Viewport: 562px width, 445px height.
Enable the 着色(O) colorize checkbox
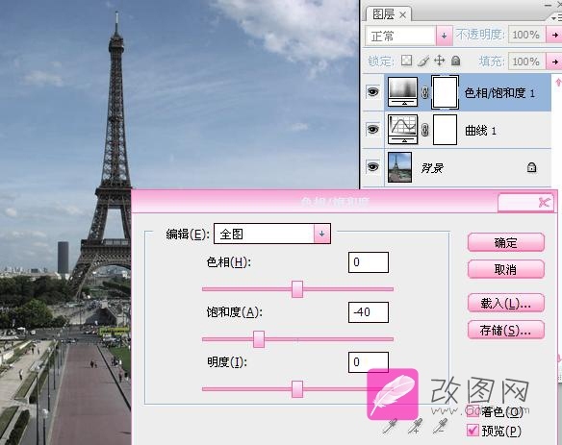click(473, 411)
